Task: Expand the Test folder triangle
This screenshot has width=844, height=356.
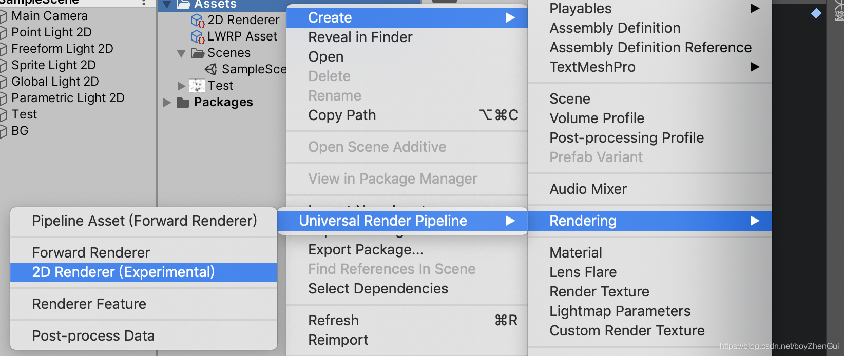Action: (181, 86)
